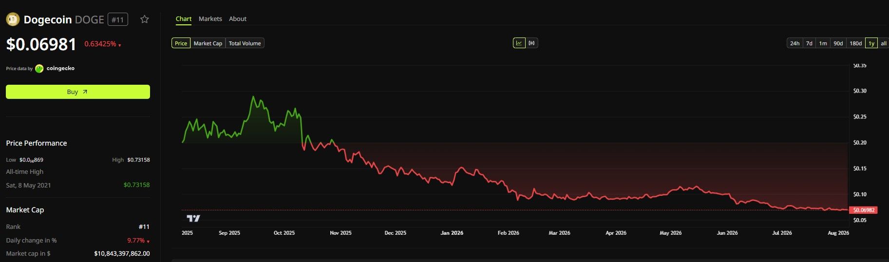Set chart range to 1m
Viewport: 889px width, 262px height.
(823, 43)
